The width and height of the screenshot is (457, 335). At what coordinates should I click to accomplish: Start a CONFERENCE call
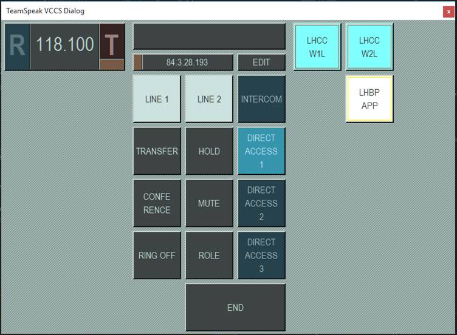pos(157,203)
